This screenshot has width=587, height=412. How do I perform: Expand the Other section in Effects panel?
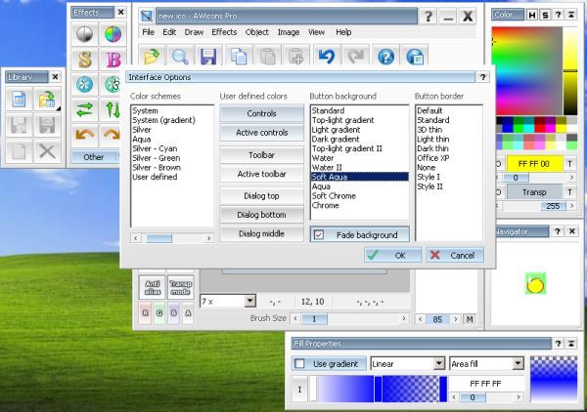[x=96, y=157]
